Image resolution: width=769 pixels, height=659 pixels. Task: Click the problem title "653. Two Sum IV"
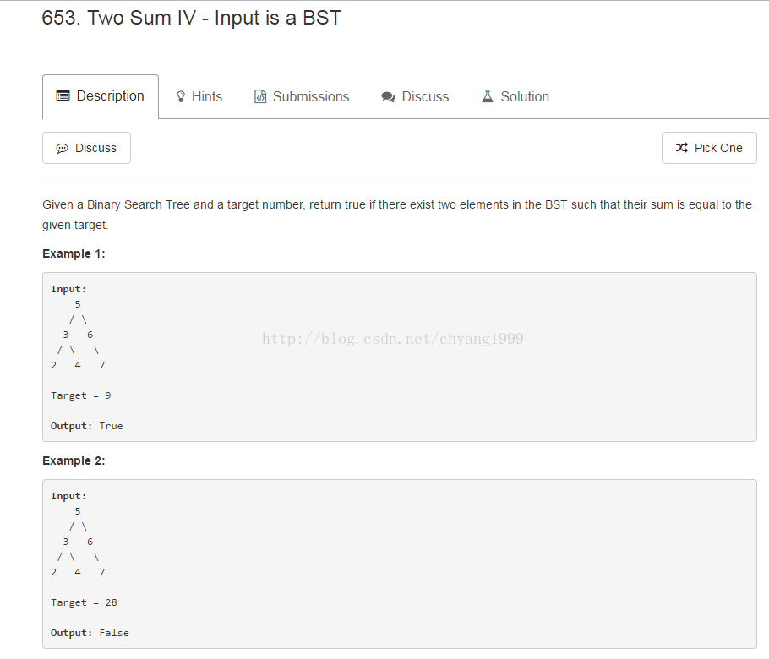(191, 18)
